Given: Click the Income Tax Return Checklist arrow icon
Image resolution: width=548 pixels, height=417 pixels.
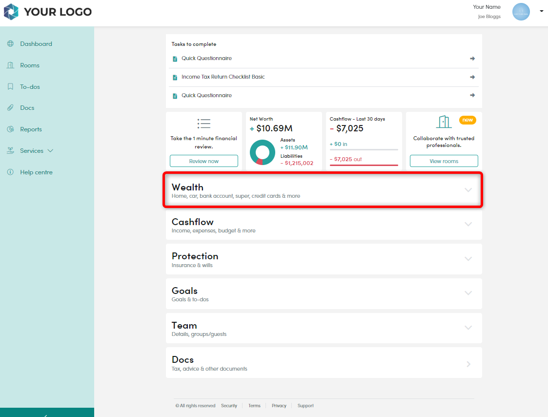Looking at the screenshot, I should (x=472, y=77).
